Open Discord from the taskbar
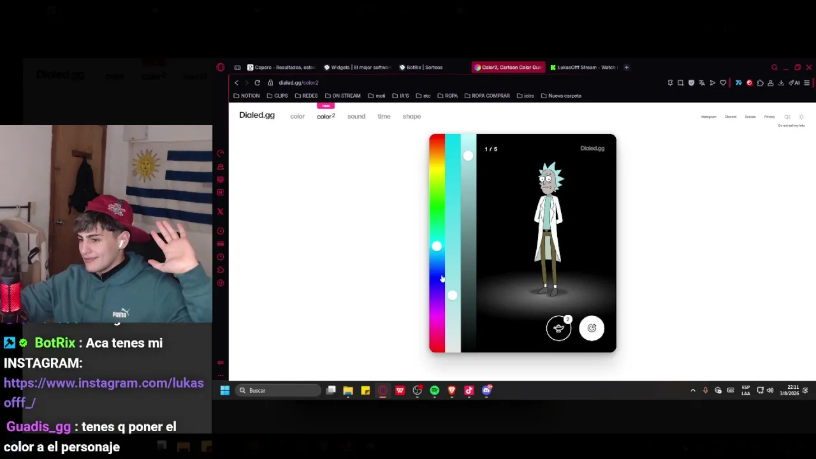 (486, 391)
